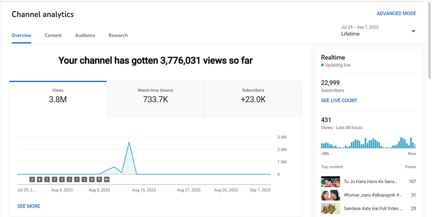Click the '9' video marker below the chart

[x=99, y=179]
